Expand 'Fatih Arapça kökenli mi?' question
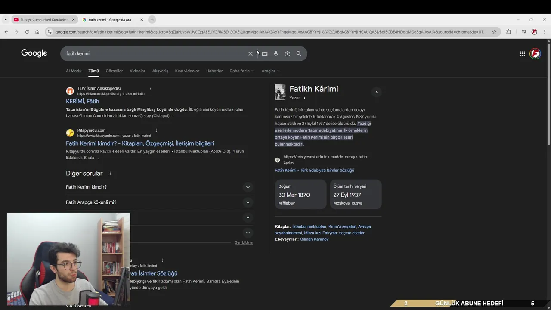551x310 pixels. [159, 202]
